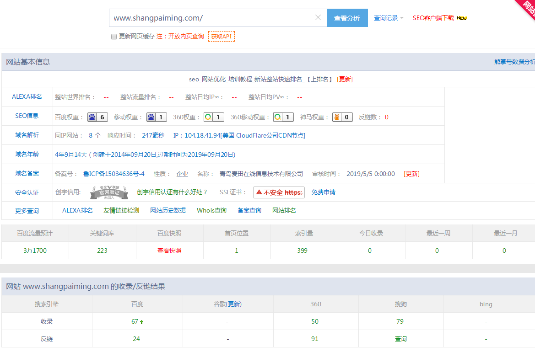Click the NEW tag next to SEO客户端下载
The width and height of the screenshot is (535, 352).
coord(462,18)
